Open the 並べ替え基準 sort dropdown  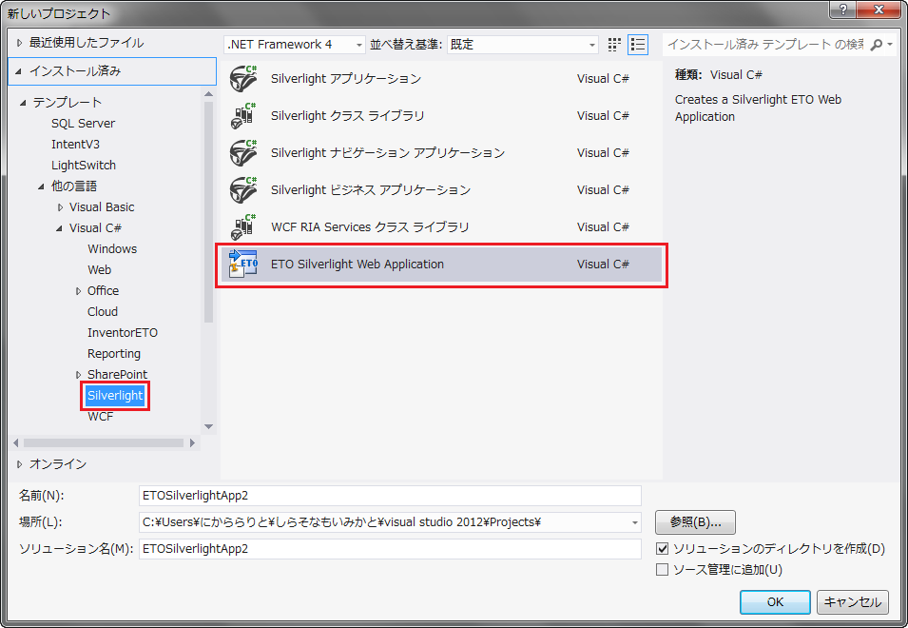522,45
